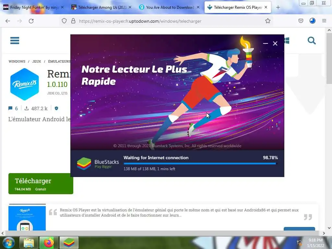Open the WINDOWS breadcrumb link

point(17,61)
